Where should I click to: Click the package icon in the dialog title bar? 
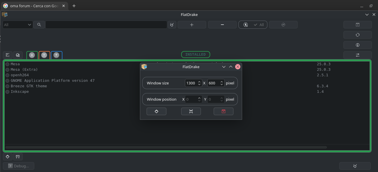[144, 67]
